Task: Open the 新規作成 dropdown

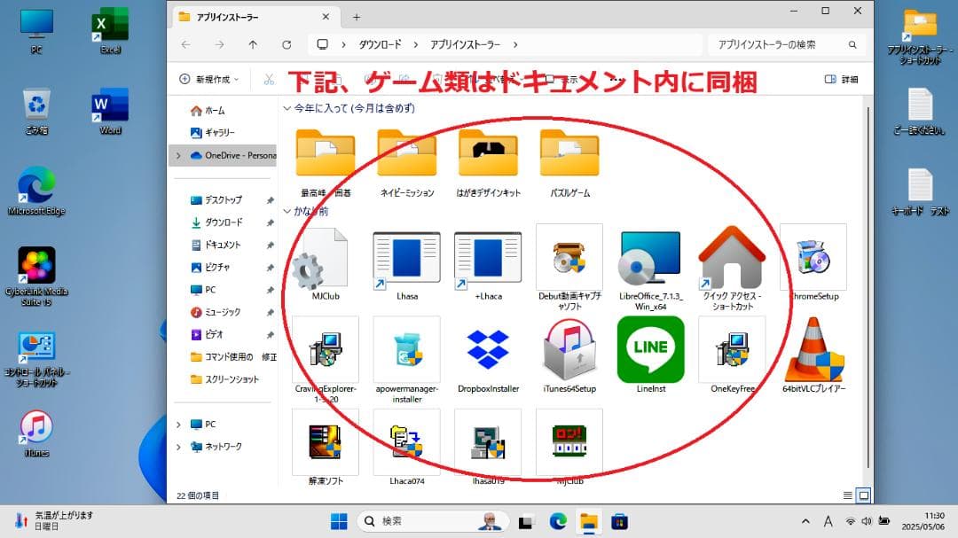Action: 209,80
